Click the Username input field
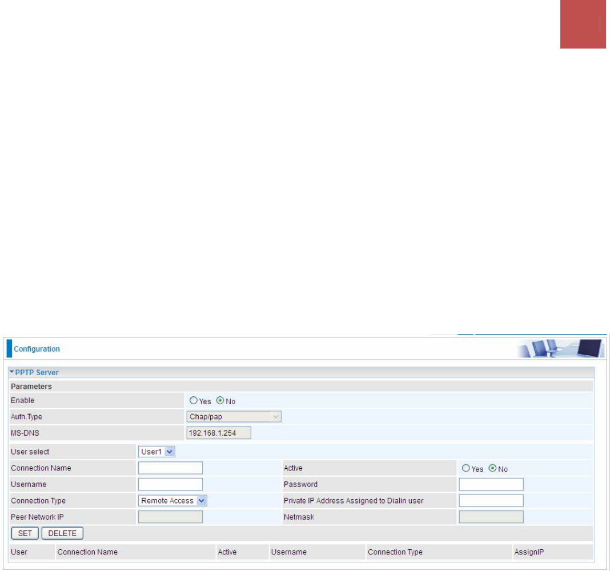This screenshot has height=571, width=610. 170,484
